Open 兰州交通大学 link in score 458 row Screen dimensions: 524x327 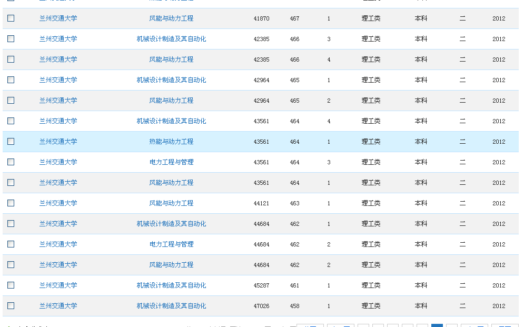point(58,306)
